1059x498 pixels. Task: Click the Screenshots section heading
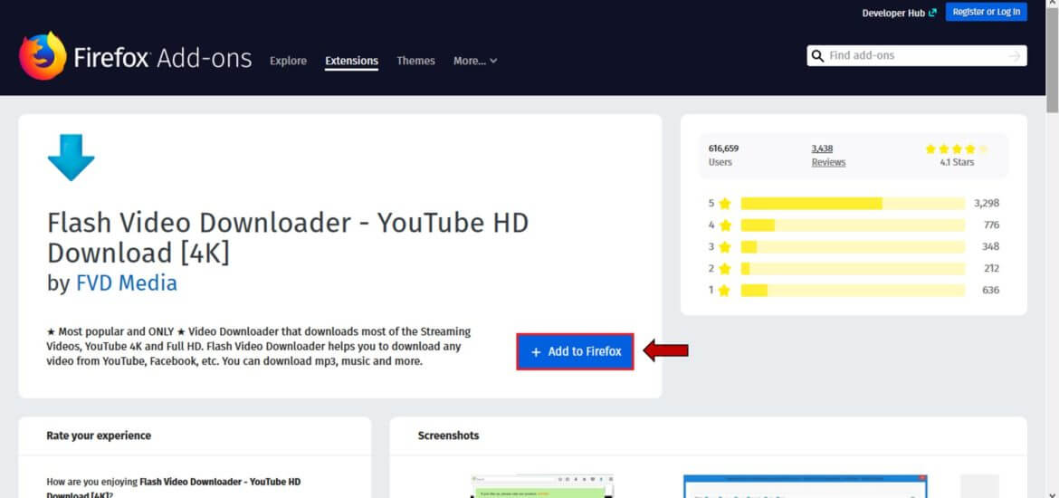point(448,436)
